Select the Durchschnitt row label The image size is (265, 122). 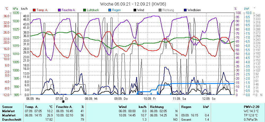click(11, 120)
